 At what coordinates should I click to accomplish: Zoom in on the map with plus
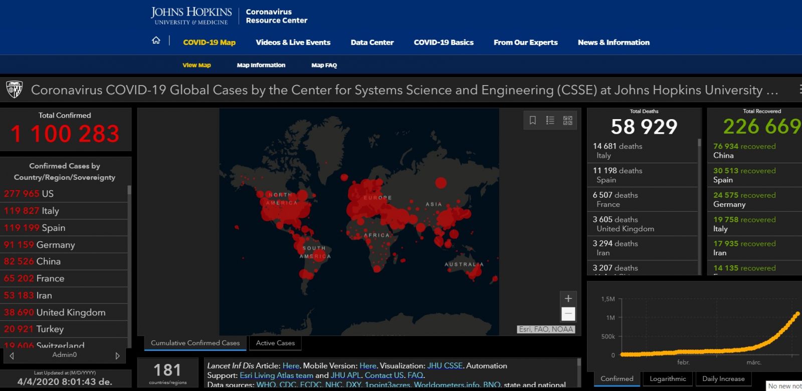point(568,298)
